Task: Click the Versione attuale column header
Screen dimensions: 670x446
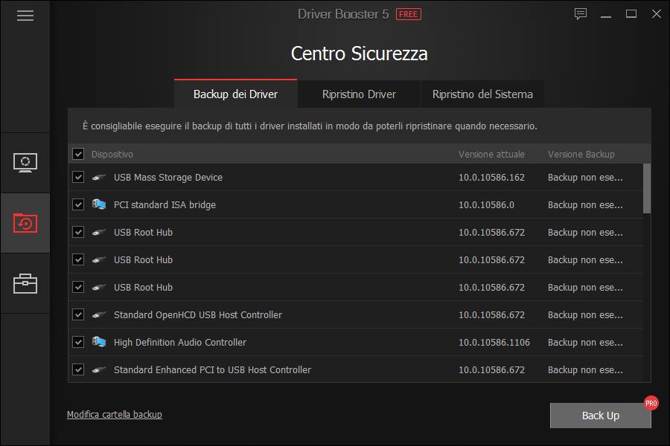Action: pos(491,154)
